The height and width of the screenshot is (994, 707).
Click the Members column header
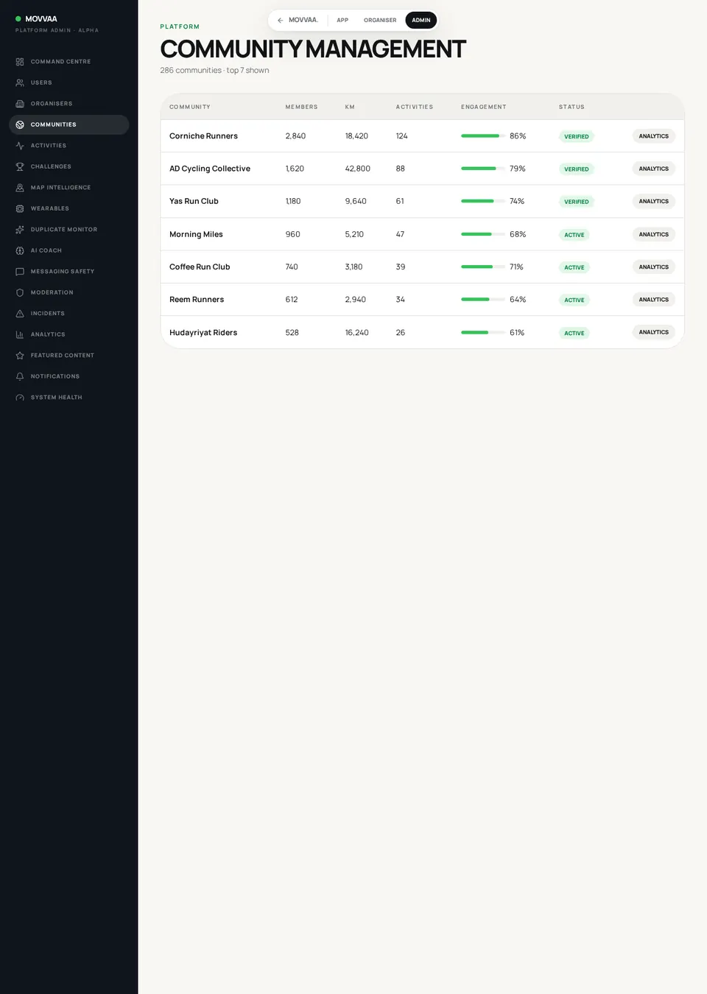click(x=302, y=107)
